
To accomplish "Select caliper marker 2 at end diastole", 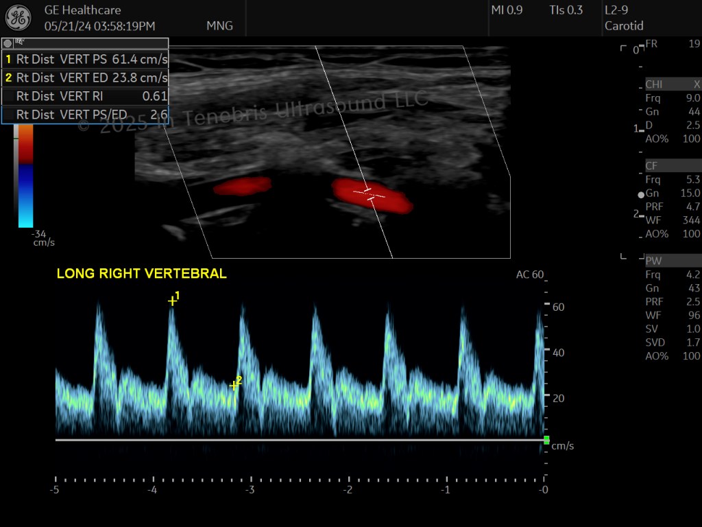I will tap(233, 385).
